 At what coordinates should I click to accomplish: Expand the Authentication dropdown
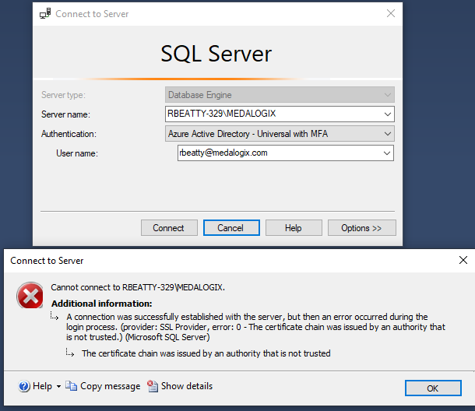(388, 134)
